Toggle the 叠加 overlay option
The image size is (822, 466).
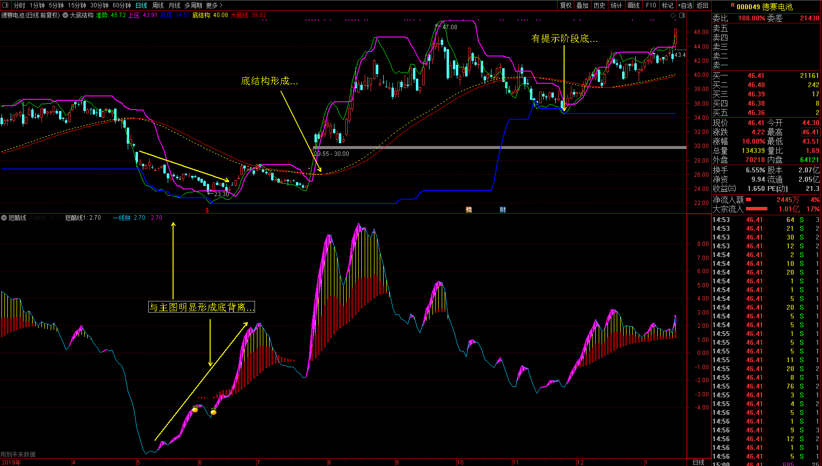583,5
